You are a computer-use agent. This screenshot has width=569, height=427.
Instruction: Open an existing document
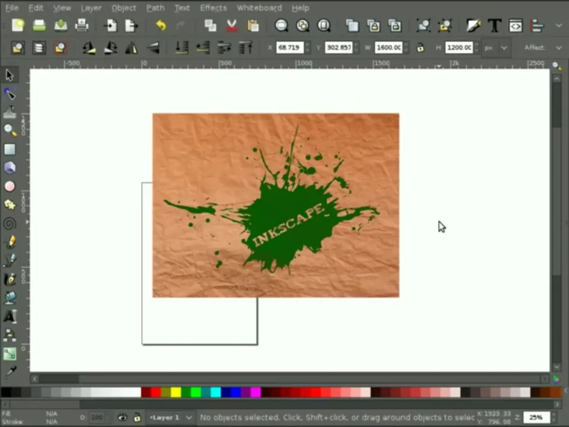point(39,26)
